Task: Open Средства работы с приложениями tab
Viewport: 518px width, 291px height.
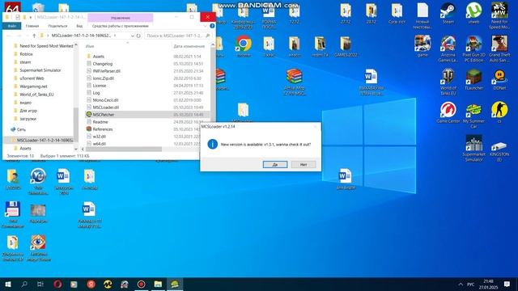Action: [121, 26]
